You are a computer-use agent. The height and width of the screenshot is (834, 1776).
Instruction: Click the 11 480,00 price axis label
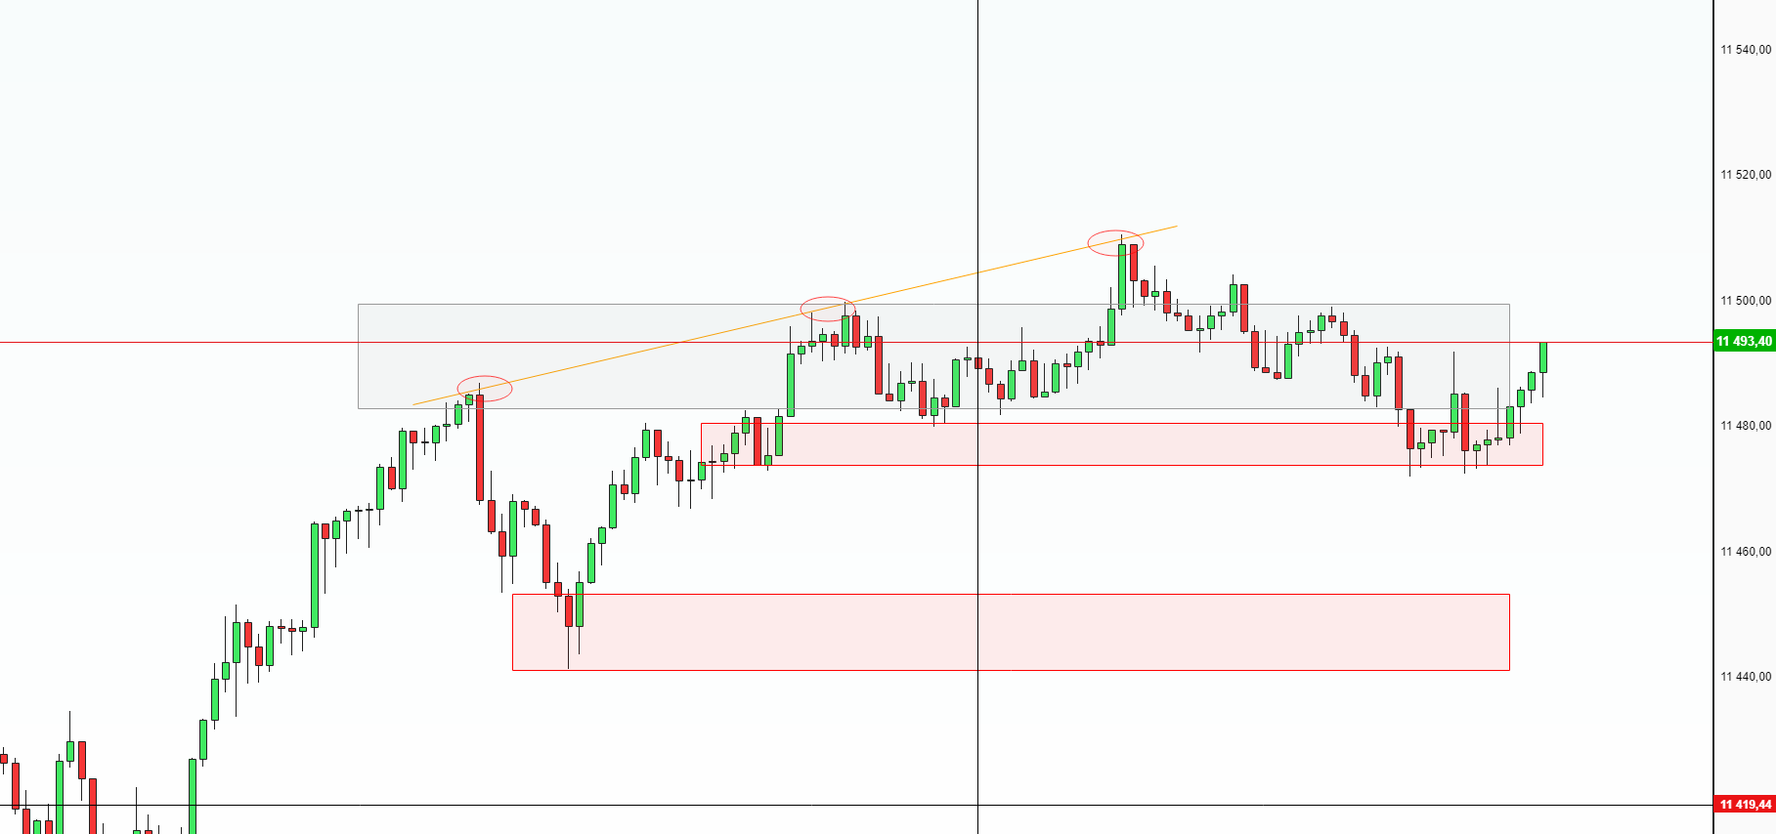[x=1746, y=426]
